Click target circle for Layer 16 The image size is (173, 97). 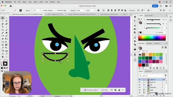[x=162, y=82]
